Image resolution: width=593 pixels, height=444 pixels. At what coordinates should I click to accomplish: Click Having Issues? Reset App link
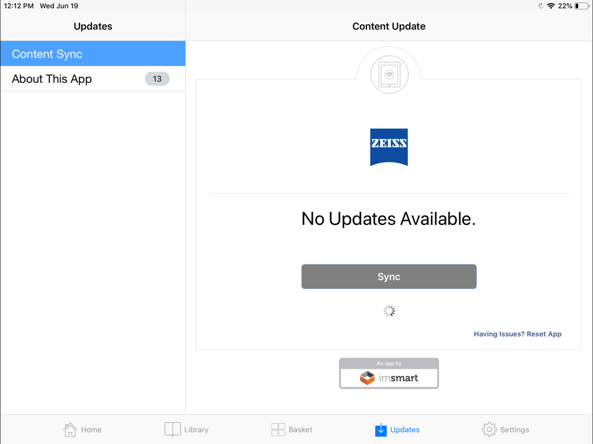pos(517,334)
